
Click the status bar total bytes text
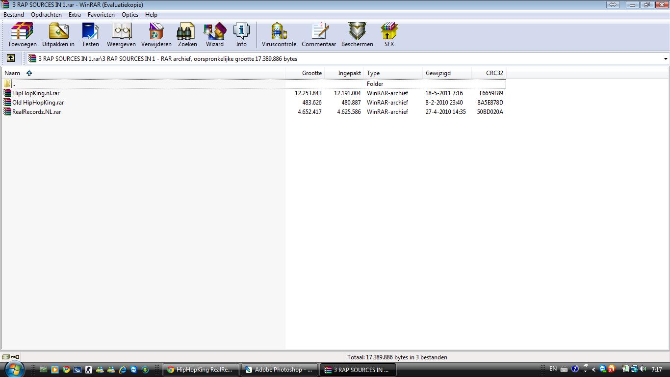[397, 357]
